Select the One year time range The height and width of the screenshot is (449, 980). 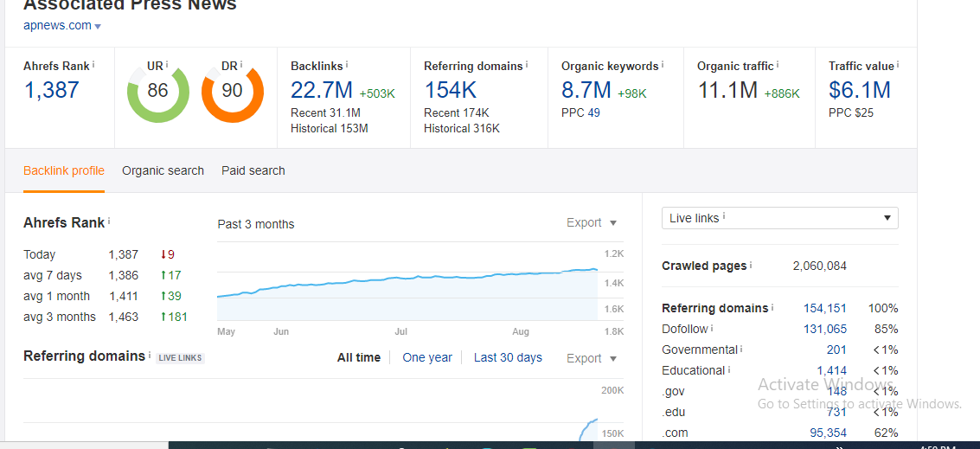click(x=427, y=357)
